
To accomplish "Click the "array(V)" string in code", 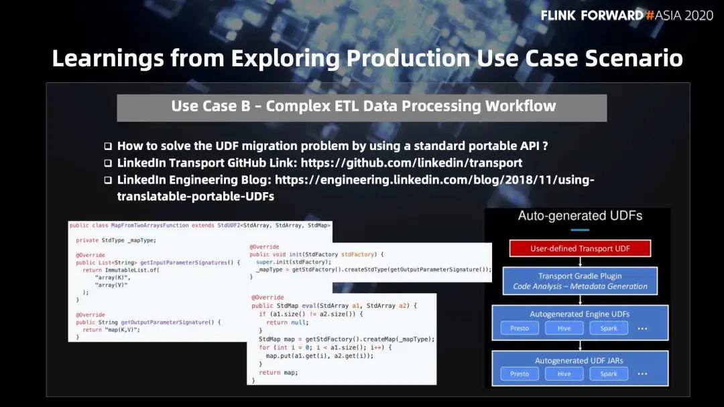I will pos(111,285).
